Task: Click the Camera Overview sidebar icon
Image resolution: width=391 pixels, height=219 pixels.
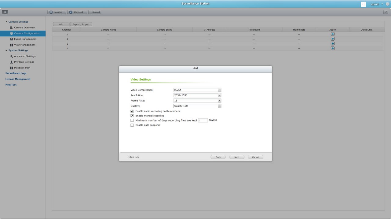Action: pos(12,28)
